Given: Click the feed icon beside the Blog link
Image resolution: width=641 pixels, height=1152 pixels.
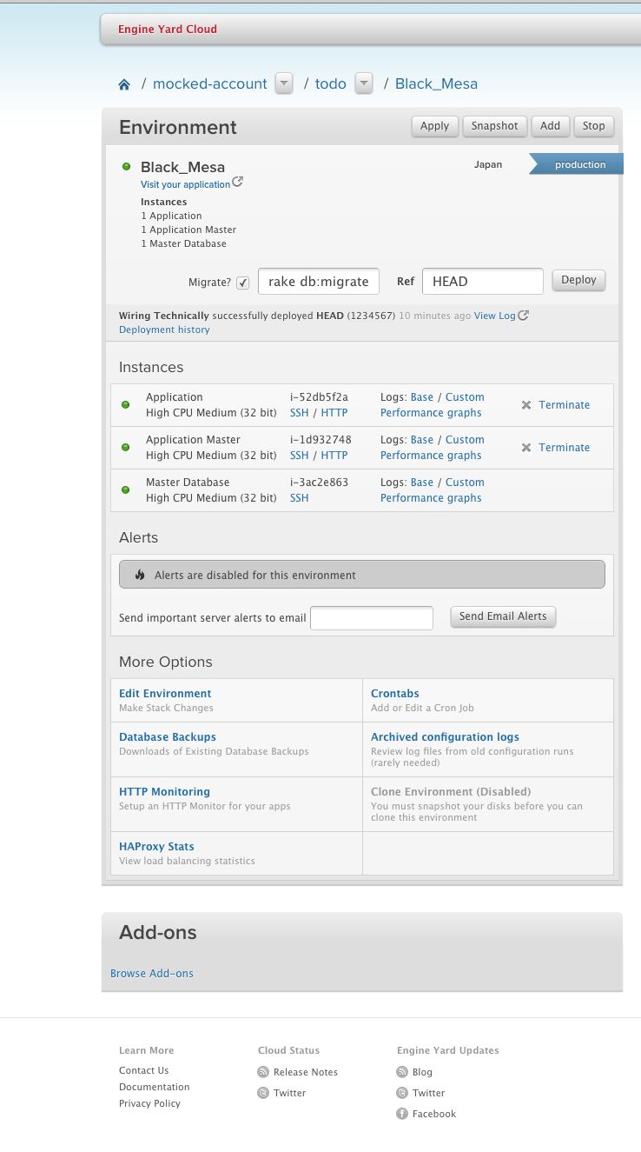Looking at the screenshot, I should tap(402, 1072).
